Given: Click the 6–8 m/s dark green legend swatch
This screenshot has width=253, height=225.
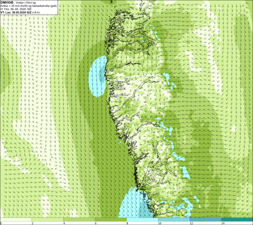Looking at the screenshot, I should pos(111,220).
